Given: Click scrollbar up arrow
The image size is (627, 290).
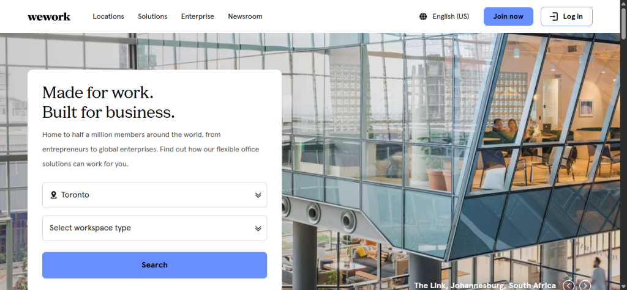Looking at the screenshot, I should pos(622,4).
